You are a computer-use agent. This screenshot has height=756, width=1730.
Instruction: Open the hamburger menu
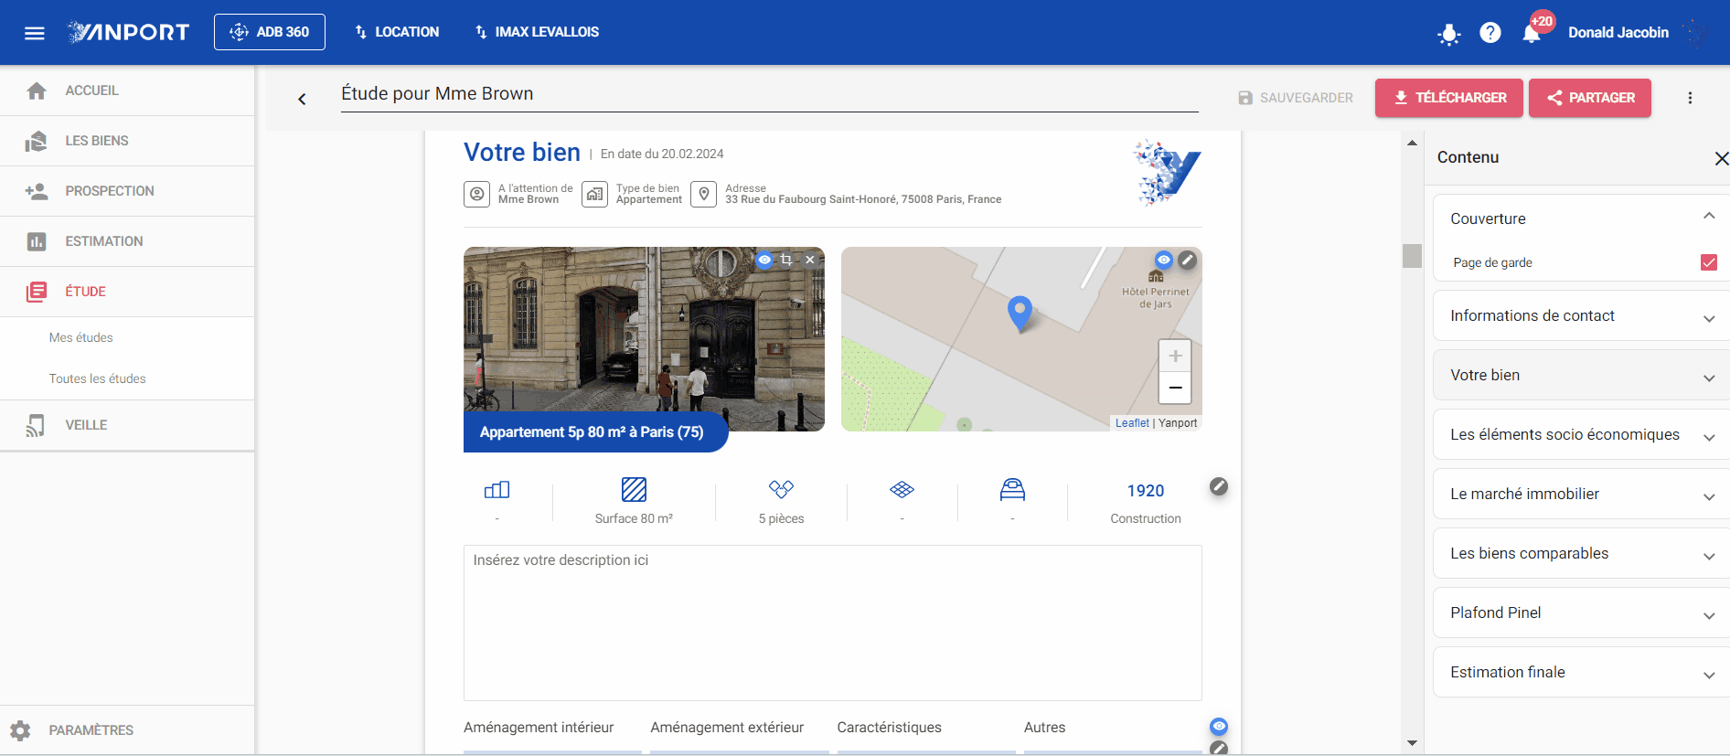pyautogui.click(x=35, y=33)
